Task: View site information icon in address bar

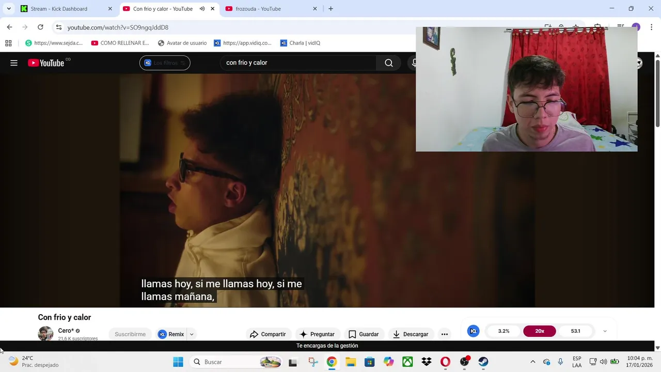Action: [x=58, y=27]
